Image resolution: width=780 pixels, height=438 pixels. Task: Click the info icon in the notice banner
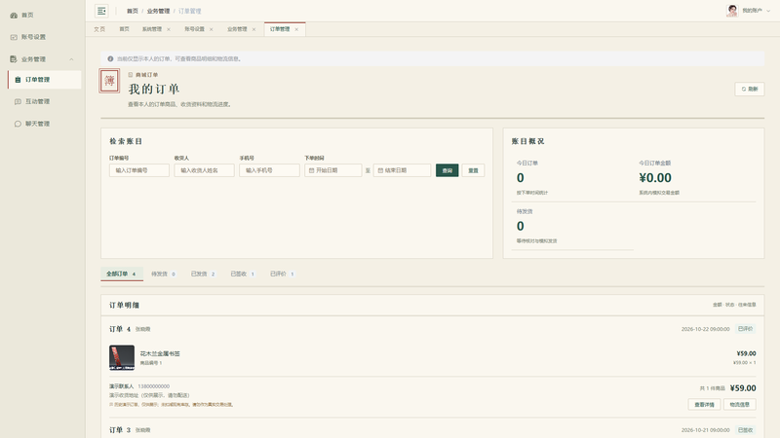[x=110, y=58]
